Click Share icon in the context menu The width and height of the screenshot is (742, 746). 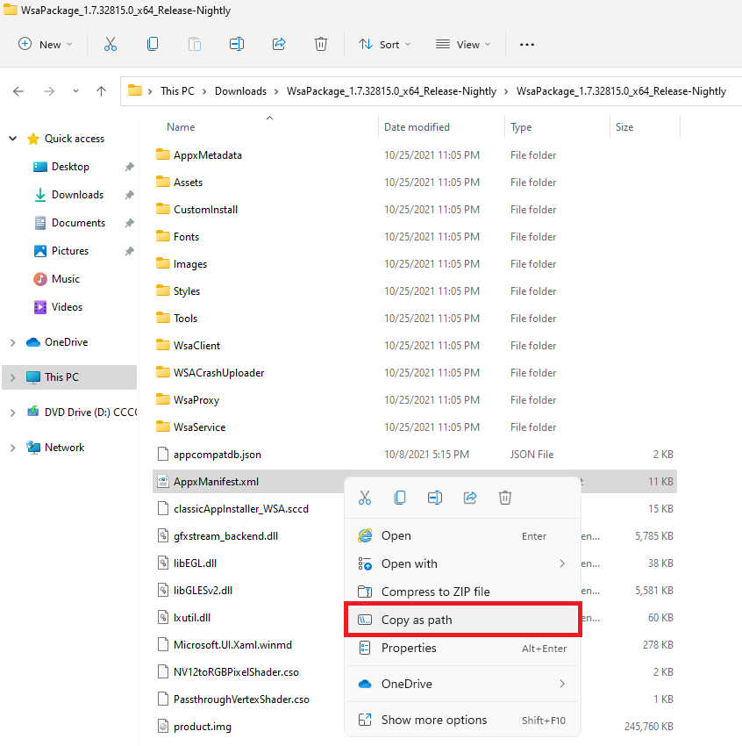coord(470,498)
